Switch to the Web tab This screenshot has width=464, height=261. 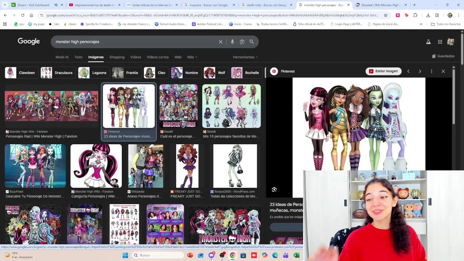(178, 57)
